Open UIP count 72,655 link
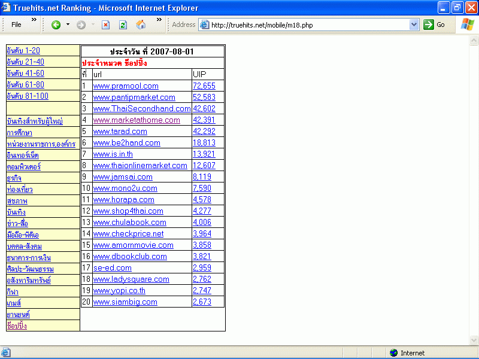This screenshot has height=359, width=479. tap(204, 86)
